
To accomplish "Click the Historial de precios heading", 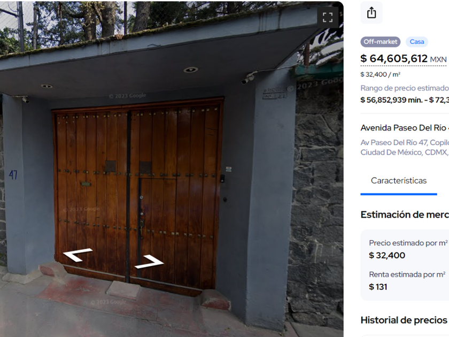I will coord(404,320).
